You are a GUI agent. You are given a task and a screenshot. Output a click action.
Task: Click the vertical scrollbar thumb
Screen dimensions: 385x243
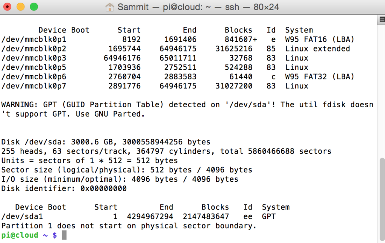tap(382, 199)
